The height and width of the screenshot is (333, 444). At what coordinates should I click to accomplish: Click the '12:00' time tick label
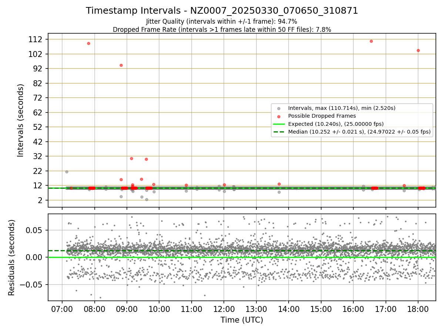pos(224,309)
